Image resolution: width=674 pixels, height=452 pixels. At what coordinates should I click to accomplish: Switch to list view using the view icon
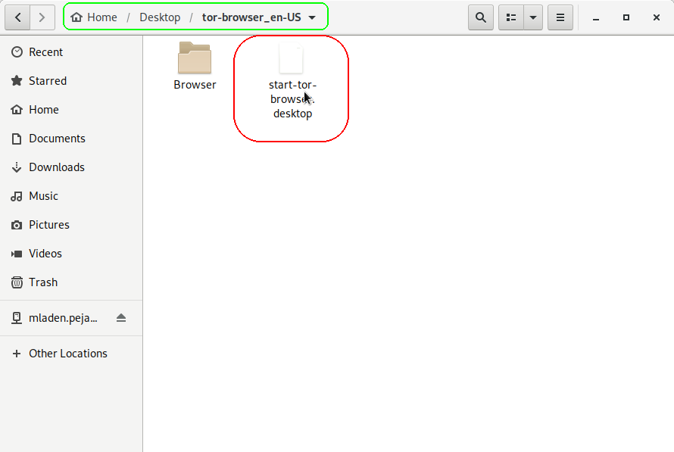click(x=511, y=17)
